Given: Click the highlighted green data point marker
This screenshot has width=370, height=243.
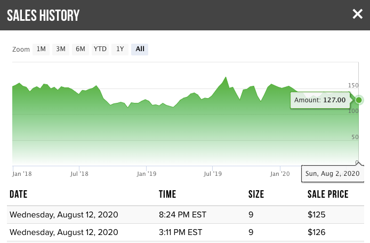Looking at the screenshot, I should tap(359, 100).
